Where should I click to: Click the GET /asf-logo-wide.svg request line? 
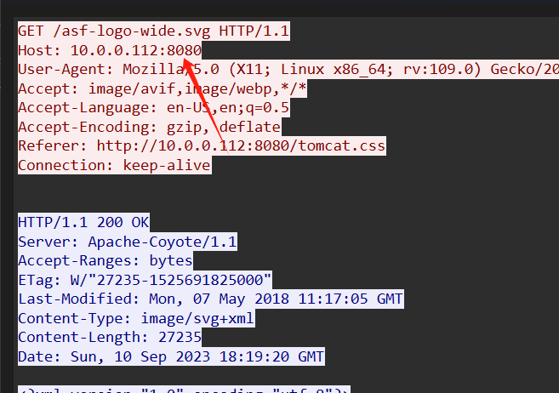click(x=154, y=31)
